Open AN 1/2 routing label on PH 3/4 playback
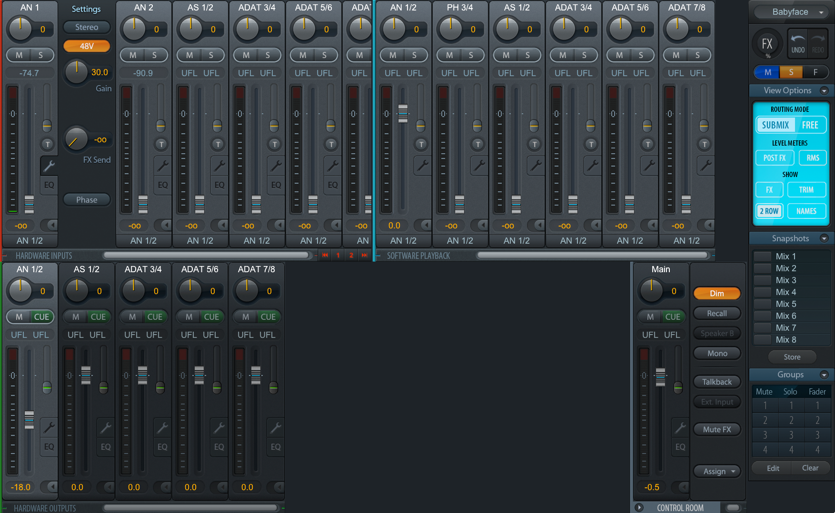Image resolution: width=835 pixels, height=513 pixels. pos(460,241)
